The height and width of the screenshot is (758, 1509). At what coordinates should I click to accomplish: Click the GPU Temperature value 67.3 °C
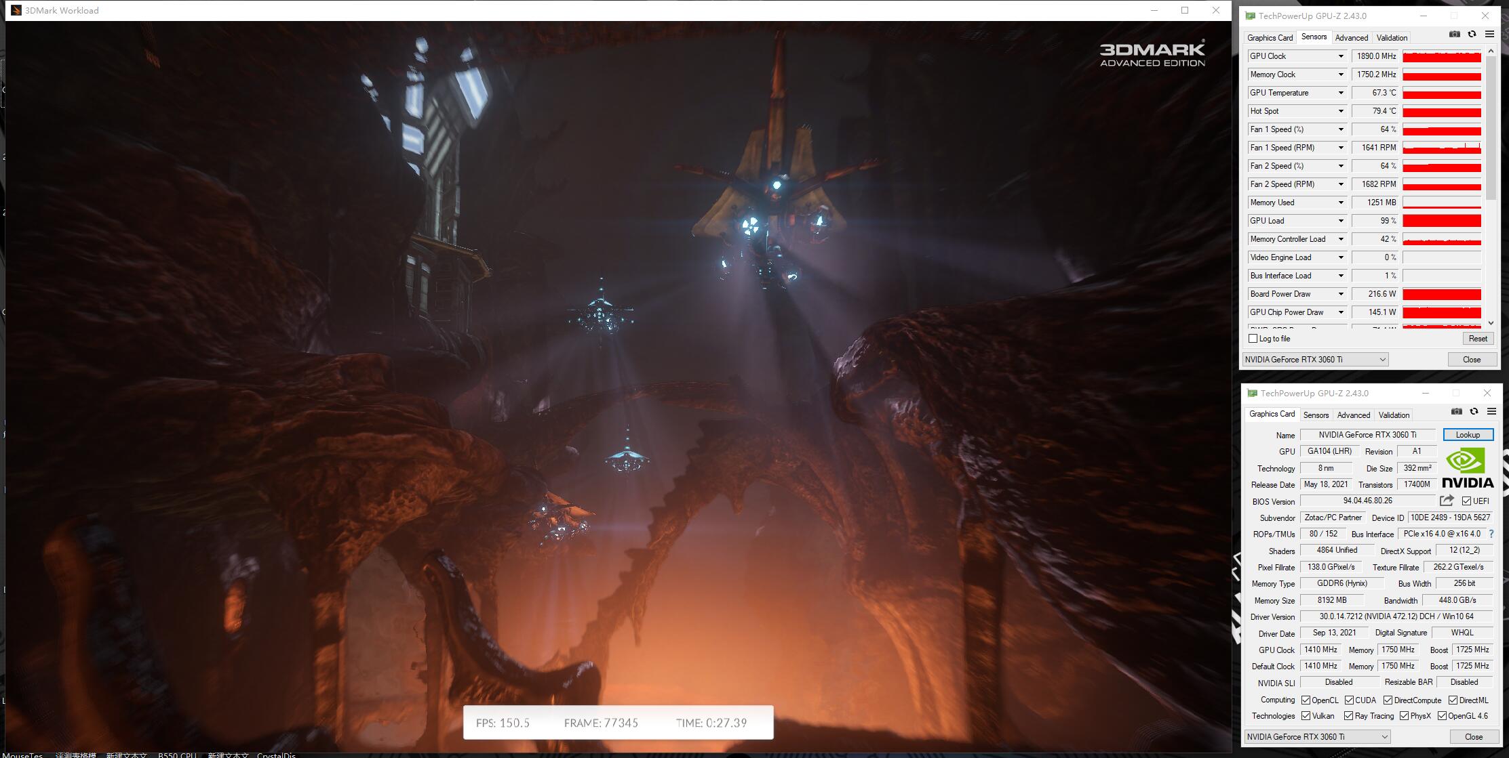click(x=1375, y=93)
